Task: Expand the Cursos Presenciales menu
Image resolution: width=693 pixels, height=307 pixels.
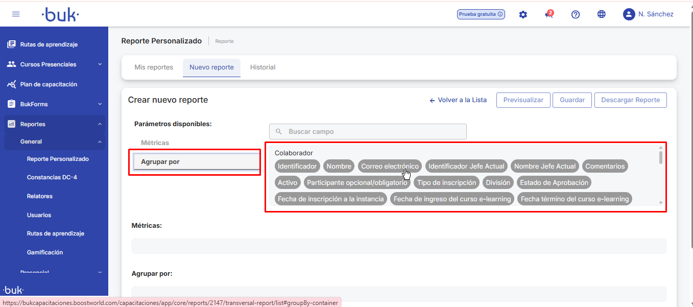Action: coord(100,64)
